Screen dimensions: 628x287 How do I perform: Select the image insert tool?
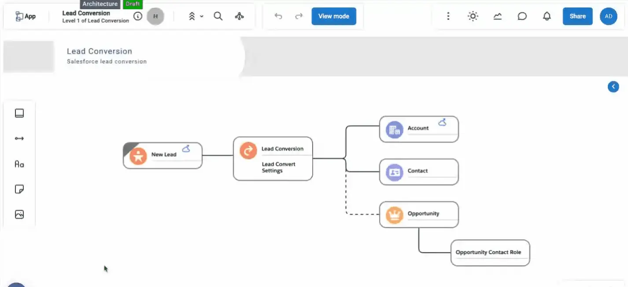point(19,214)
